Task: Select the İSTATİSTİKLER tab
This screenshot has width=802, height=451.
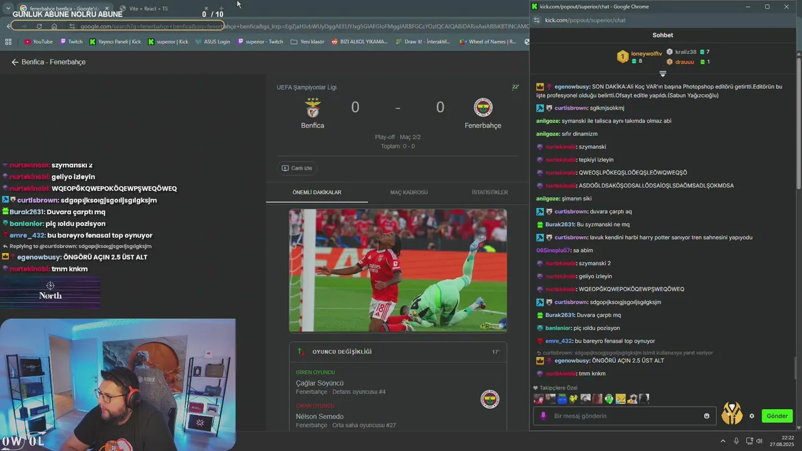Action: [x=490, y=192]
